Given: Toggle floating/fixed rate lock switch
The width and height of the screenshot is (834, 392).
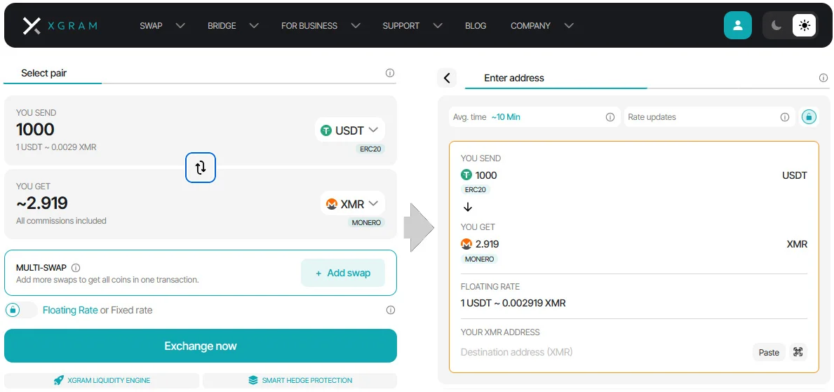Looking at the screenshot, I should [x=21, y=309].
